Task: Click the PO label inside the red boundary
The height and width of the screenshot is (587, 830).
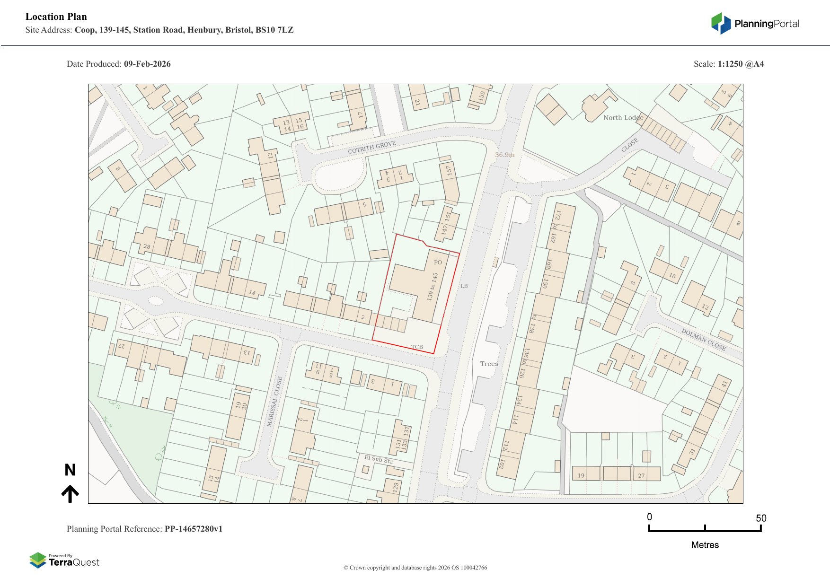Action: [438, 262]
